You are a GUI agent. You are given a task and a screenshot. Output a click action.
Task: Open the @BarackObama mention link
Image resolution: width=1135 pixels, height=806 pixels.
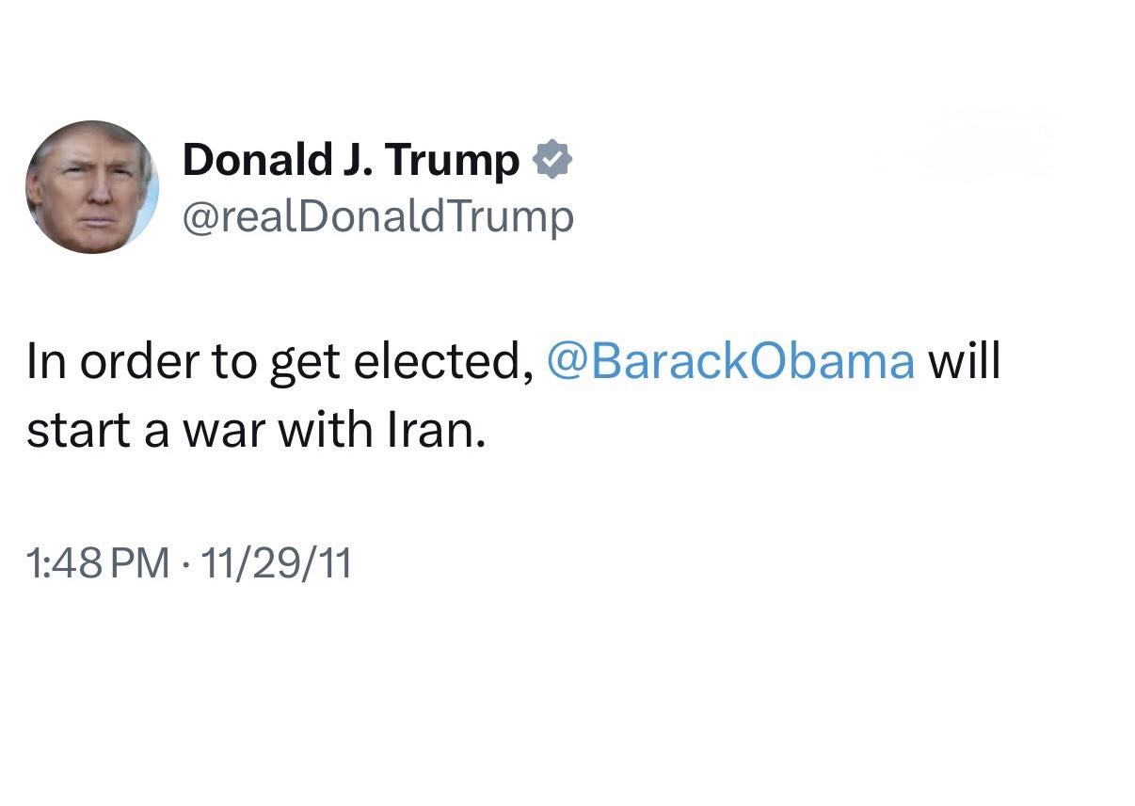coord(730,362)
